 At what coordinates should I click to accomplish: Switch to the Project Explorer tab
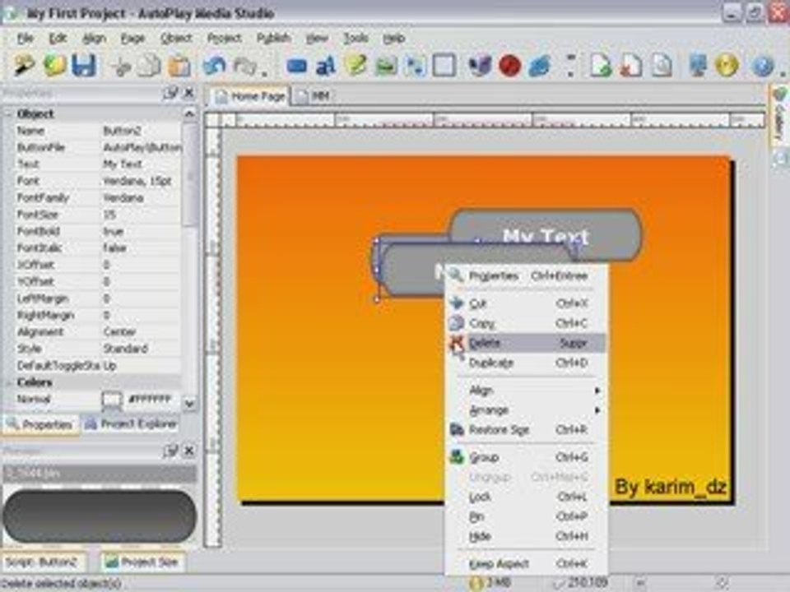pyautogui.click(x=131, y=424)
